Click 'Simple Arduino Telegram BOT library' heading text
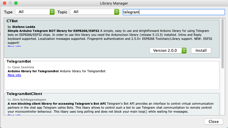228x128 pixels. (53, 31)
